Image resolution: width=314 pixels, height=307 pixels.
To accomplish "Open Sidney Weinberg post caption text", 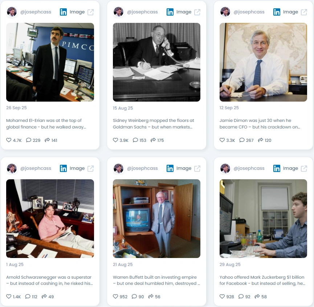I will coord(154,124).
